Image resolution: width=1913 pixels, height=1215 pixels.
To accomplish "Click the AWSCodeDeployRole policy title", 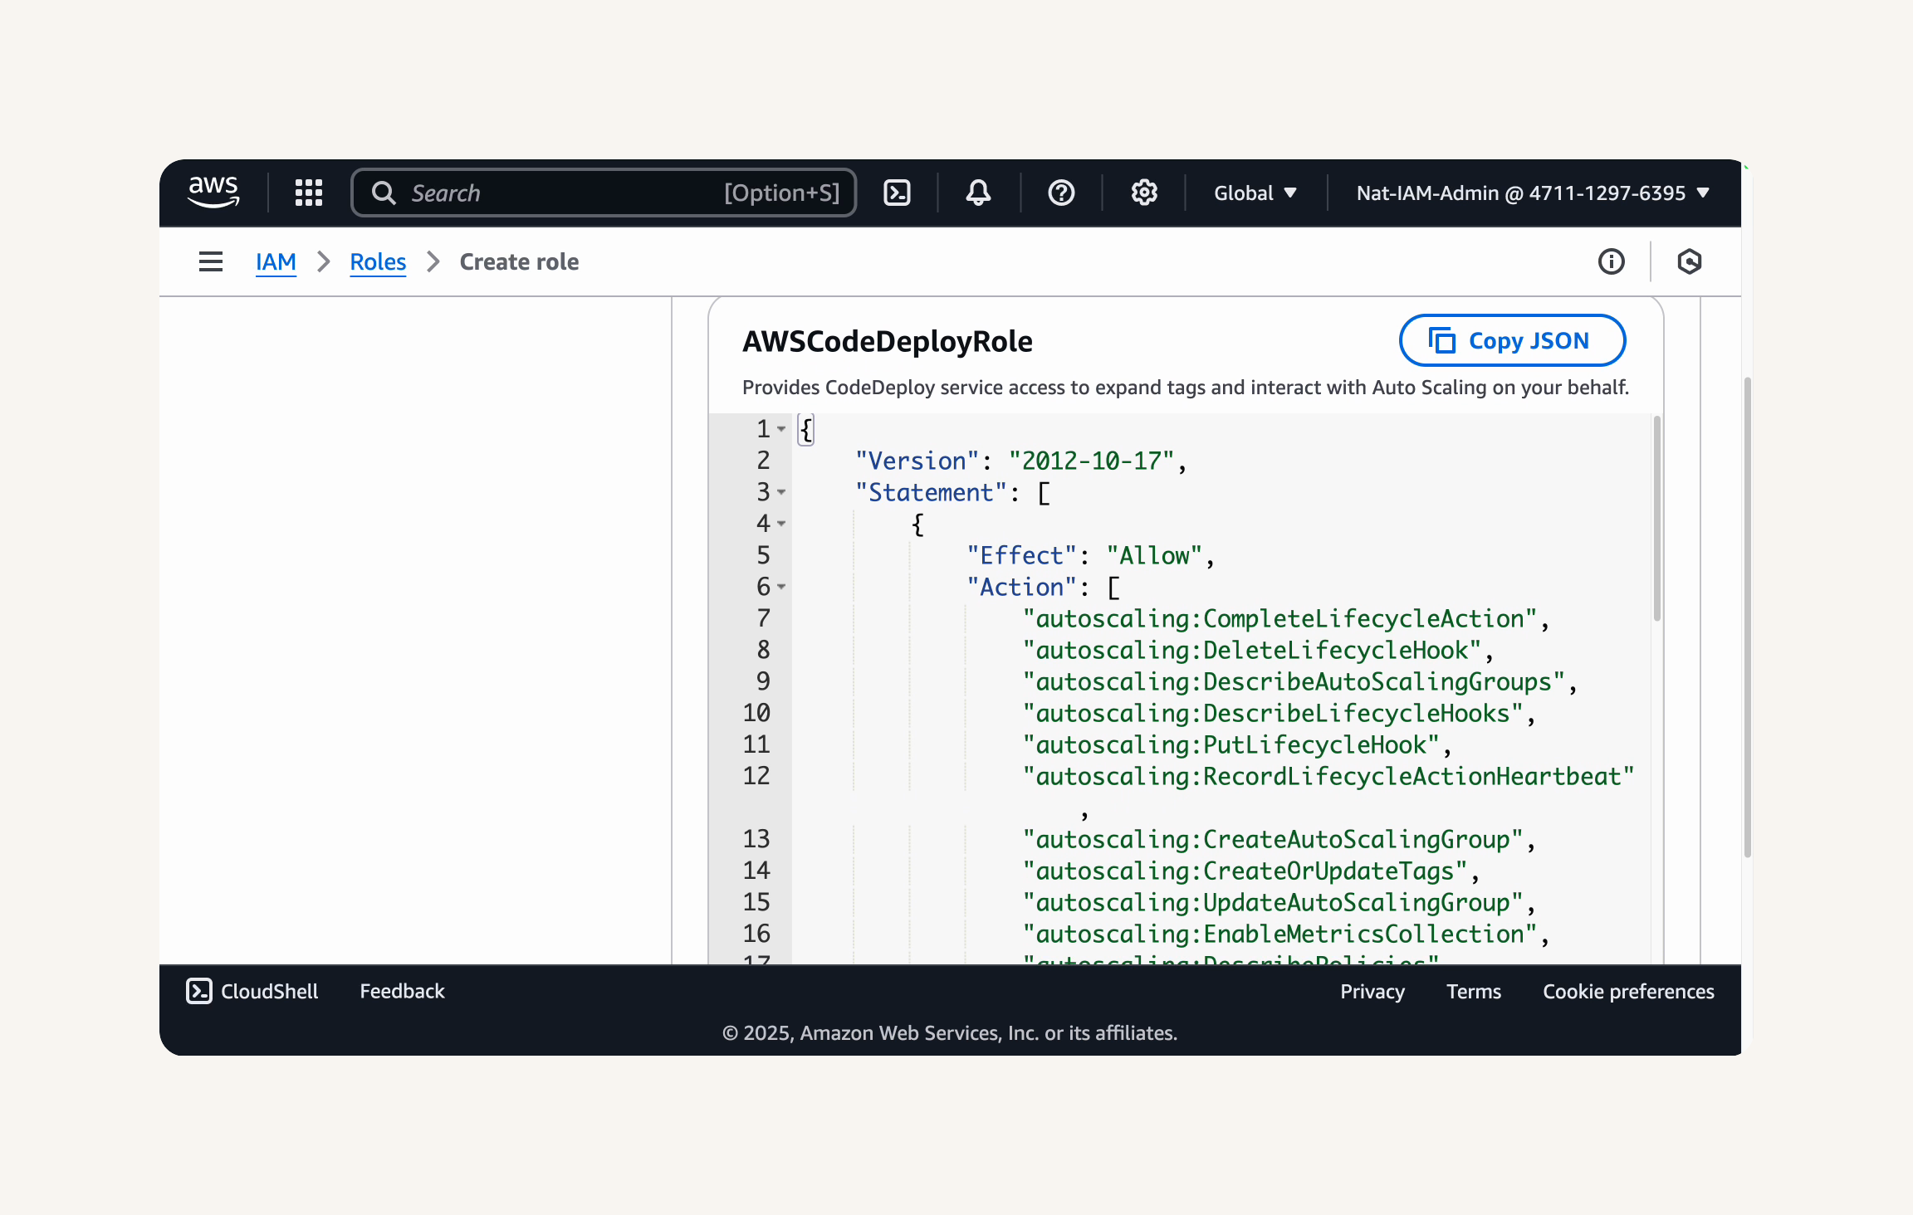I will 888,341.
